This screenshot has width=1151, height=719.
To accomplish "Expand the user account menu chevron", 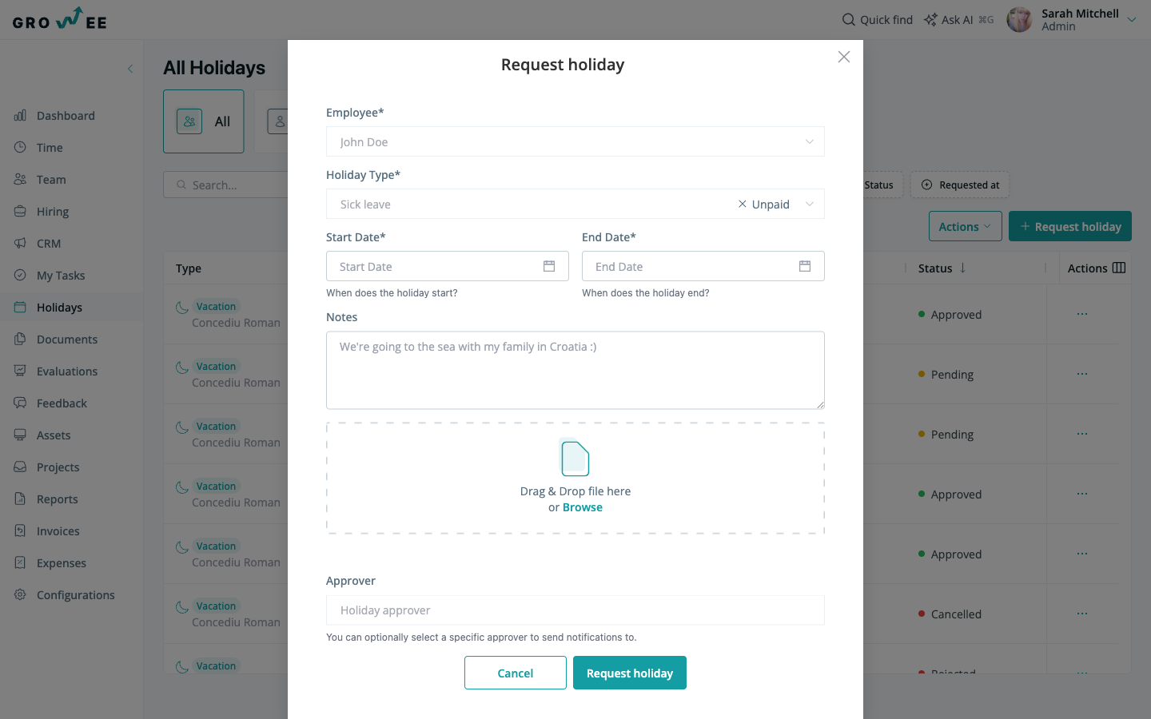I will coord(1132,20).
